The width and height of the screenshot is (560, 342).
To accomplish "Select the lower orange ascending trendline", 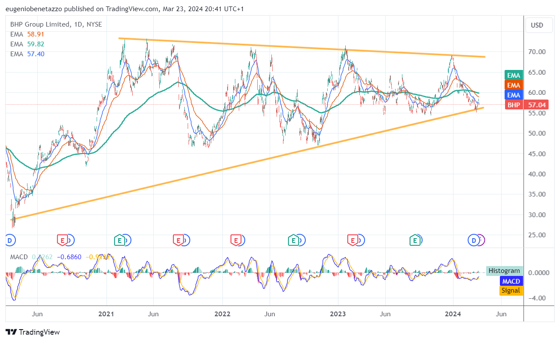I will coord(247,164).
